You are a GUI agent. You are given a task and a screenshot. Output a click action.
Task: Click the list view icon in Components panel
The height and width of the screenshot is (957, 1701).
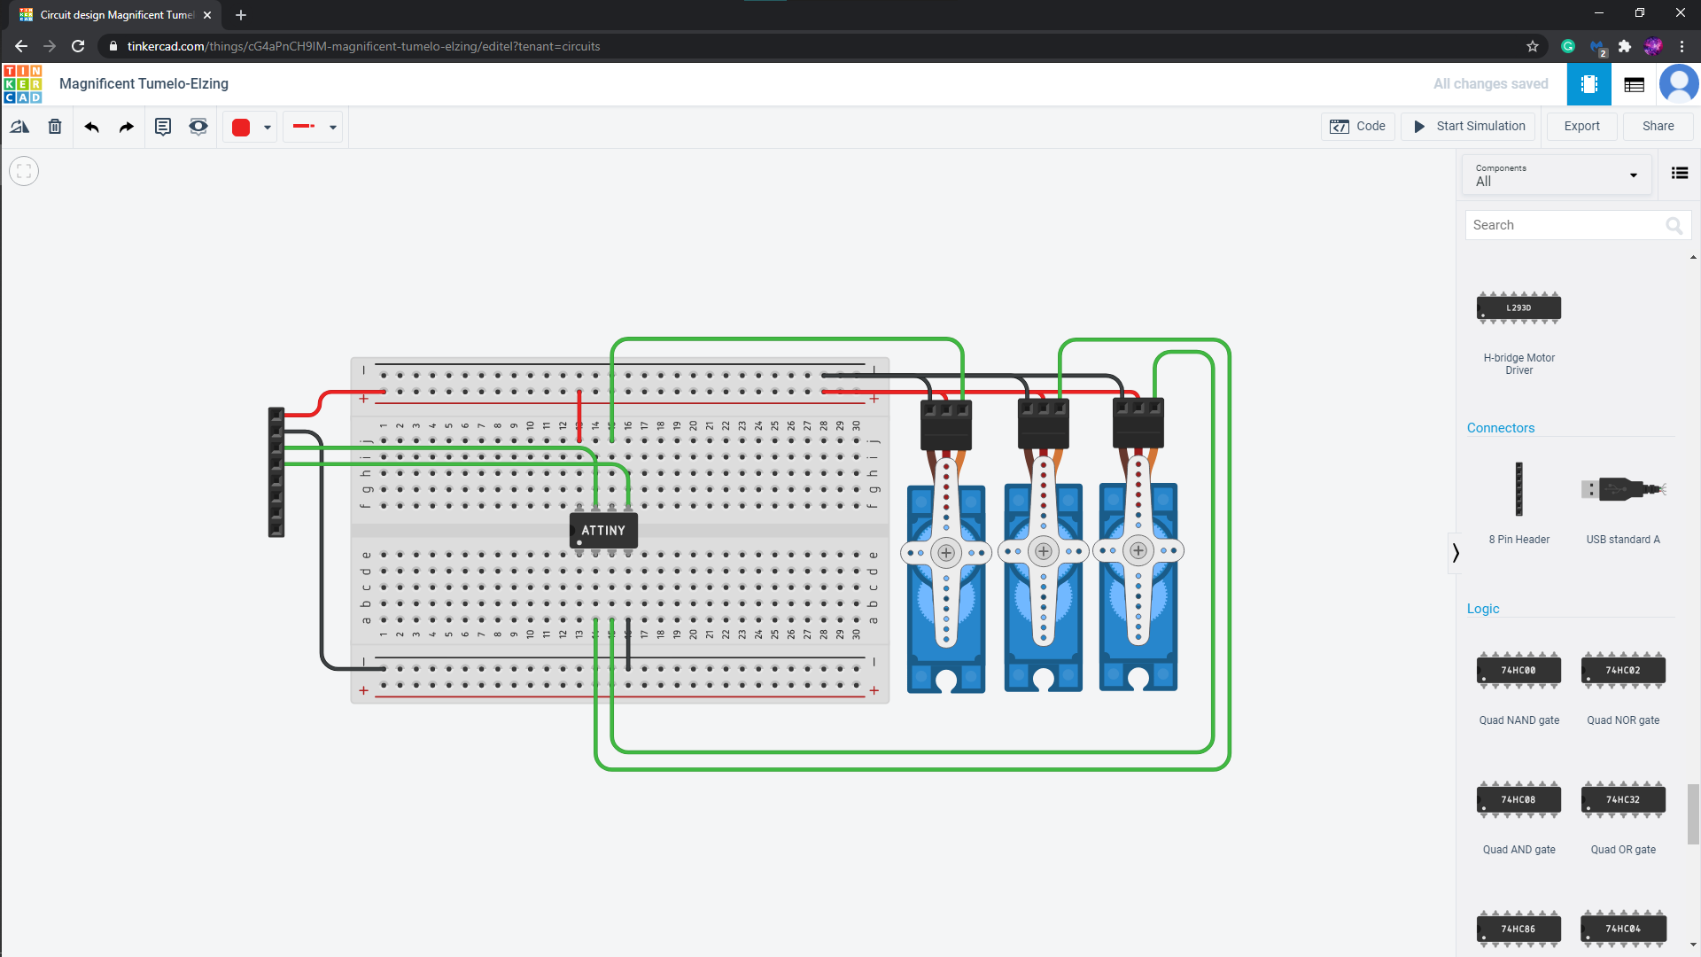[x=1680, y=173]
